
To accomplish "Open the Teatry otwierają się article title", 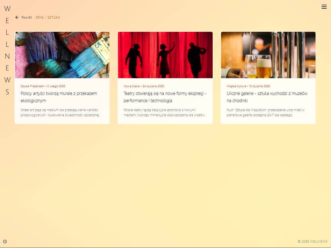I will click(x=165, y=97).
